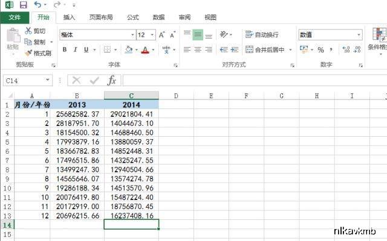387x241 pixels.
Task: Click the formula bar confirm checkmark icon
Action: (x=94, y=80)
